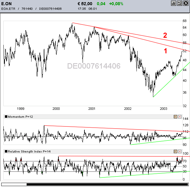Viewport: 190px width, 187px height.
Task: Click the 144 value on Momentum axis
Action: click(185, 119)
